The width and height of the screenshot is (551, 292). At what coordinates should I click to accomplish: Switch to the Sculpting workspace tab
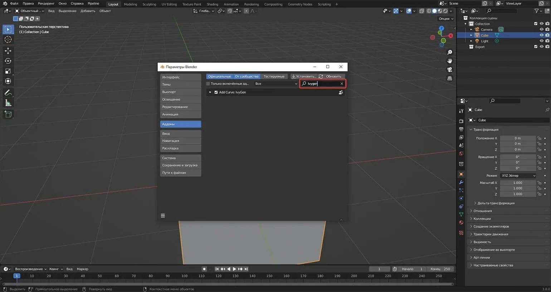click(149, 4)
